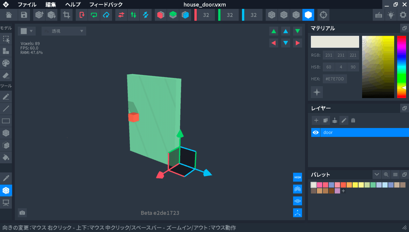Viewport: 409px width, 232px height.
Task: Open the ファイル menu
Action: click(27, 5)
